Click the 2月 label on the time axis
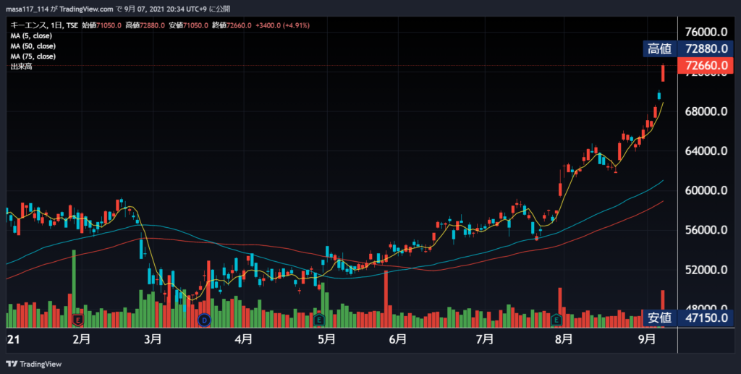The height and width of the screenshot is (374, 741). [x=82, y=339]
